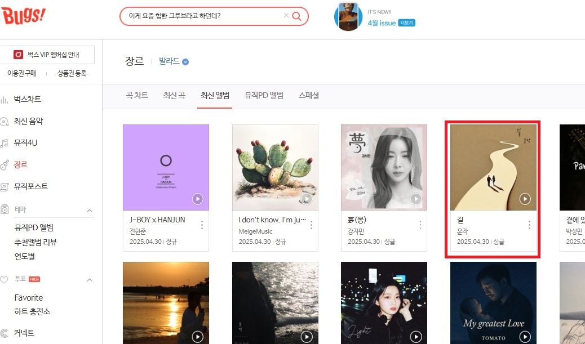
Task: Switch to the 곡 차트 tab
Action: click(137, 96)
